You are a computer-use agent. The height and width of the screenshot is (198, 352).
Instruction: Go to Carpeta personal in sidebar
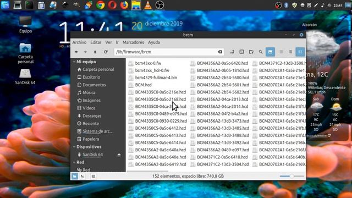click(98, 70)
